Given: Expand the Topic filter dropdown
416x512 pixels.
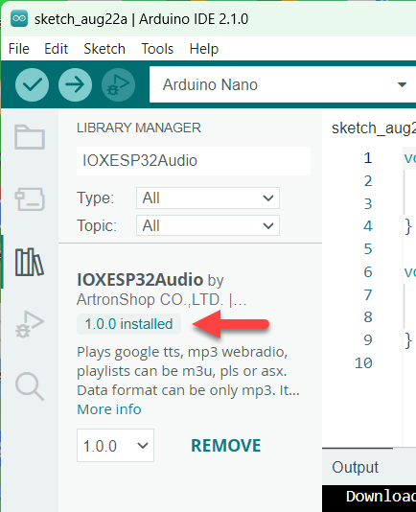Looking at the screenshot, I should pyautogui.click(x=208, y=225).
